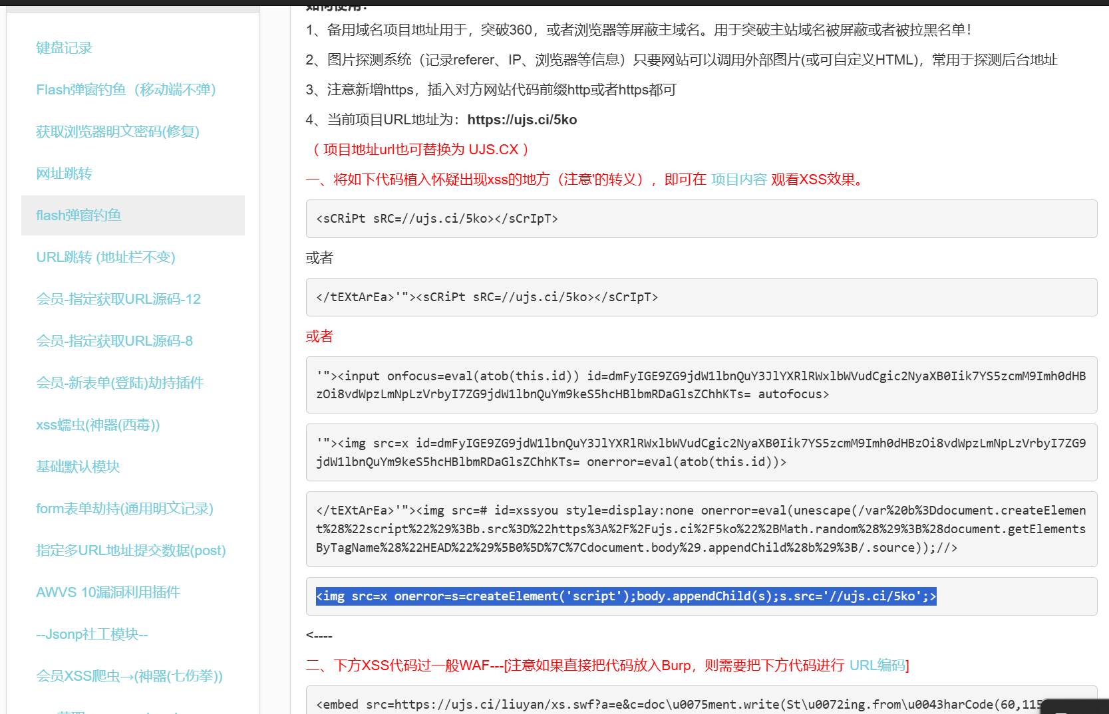Click instruction line 1 about 备用域名

[x=639, y=30]
